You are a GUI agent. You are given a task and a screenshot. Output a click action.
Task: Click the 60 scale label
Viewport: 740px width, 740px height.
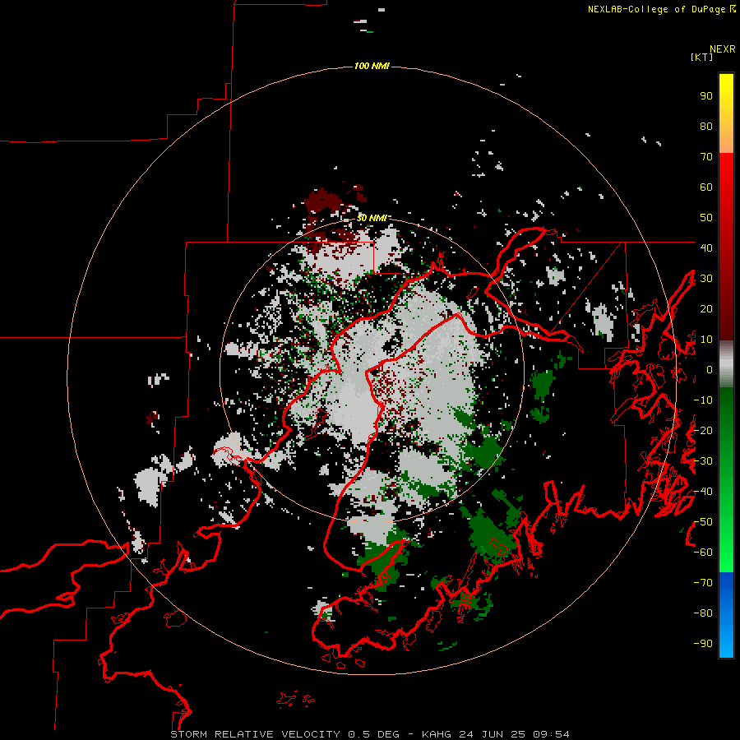tap(706, 187)
